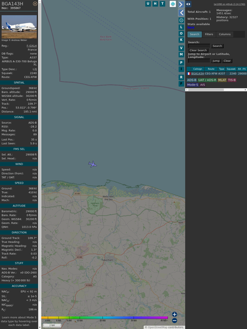
Task: Sort table by Route column
Action: (211, 69)
